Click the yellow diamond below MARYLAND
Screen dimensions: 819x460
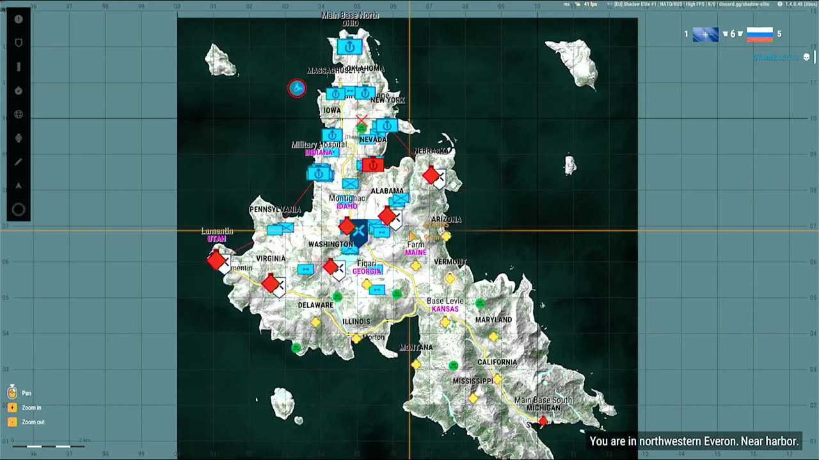click(493, 337)
